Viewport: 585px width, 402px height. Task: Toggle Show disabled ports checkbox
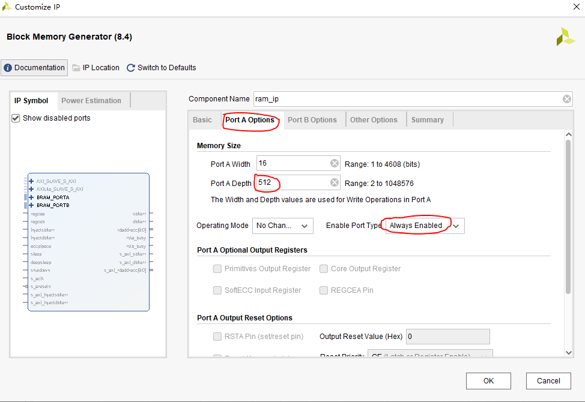coord(16,118)
